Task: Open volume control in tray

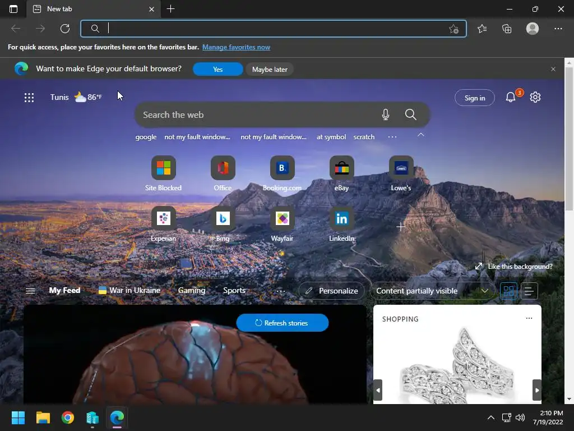Action: pyautogui.click(x=520, y=418)
